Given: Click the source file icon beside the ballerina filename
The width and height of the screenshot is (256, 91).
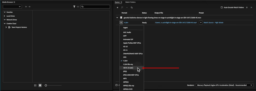Looking at the screenshot, I should [121, 18].
